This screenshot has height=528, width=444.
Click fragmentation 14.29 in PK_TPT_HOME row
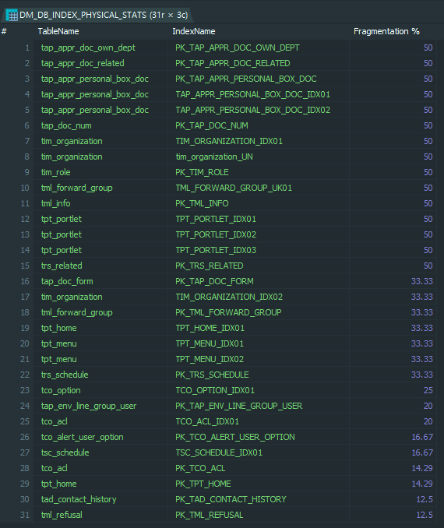[x=422, y=484]
